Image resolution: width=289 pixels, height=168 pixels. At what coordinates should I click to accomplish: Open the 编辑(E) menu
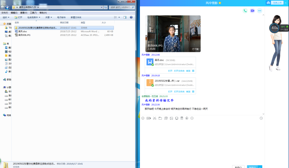pos(14,13)
